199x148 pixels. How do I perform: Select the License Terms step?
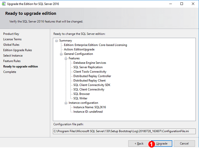point(12,39)
